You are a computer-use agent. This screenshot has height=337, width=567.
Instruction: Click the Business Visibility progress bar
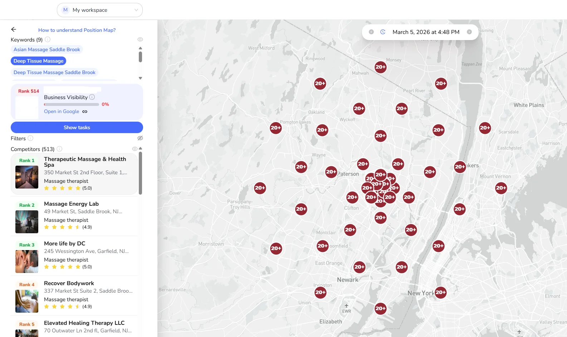[x=72, y=104]
